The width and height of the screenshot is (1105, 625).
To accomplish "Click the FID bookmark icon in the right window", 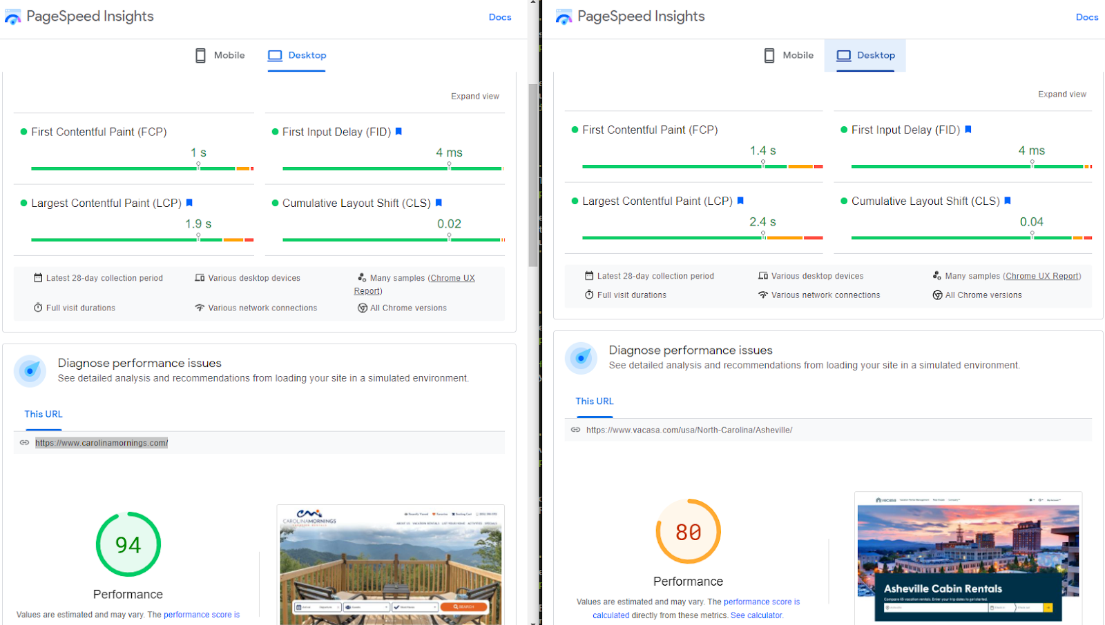I will pos(968,130).
